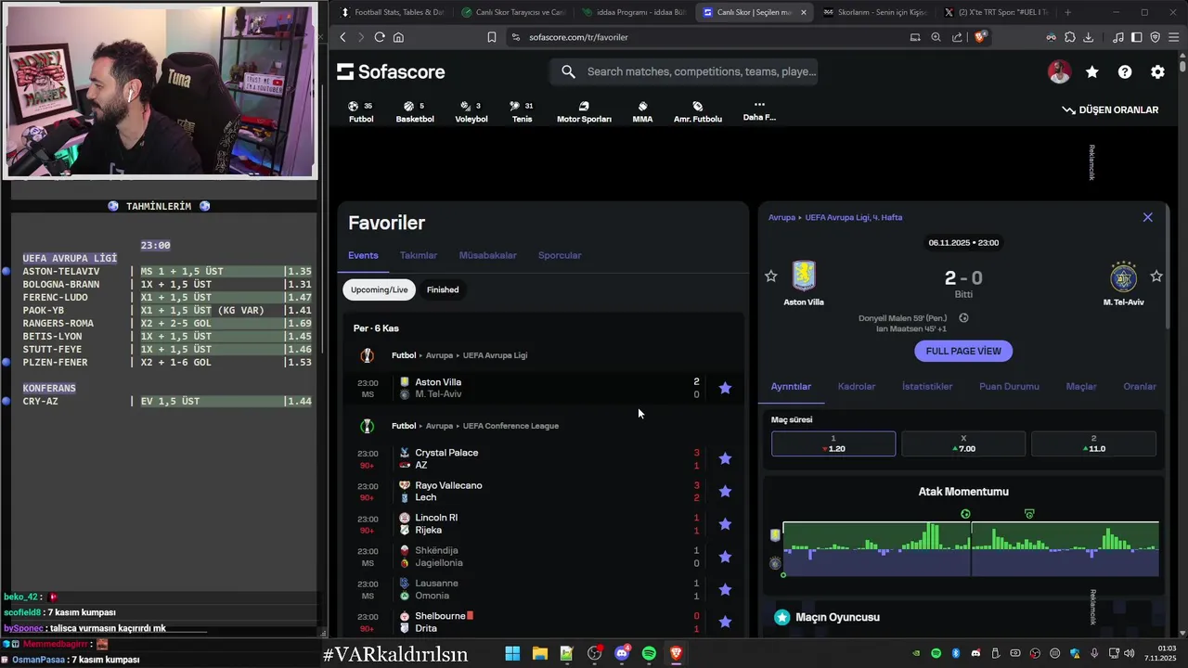Viewport: 1188px width, 668px height.
Task: Switch to the Takımlar tab
Action: point(419,255)
